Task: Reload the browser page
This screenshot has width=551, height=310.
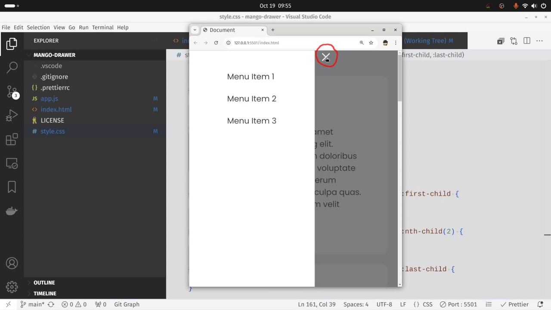Action: (216, 43)
